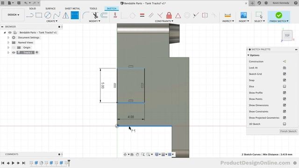Apply the Midpoint triangle constraint
The image size is (299, 168).
[x=178, y=15]
